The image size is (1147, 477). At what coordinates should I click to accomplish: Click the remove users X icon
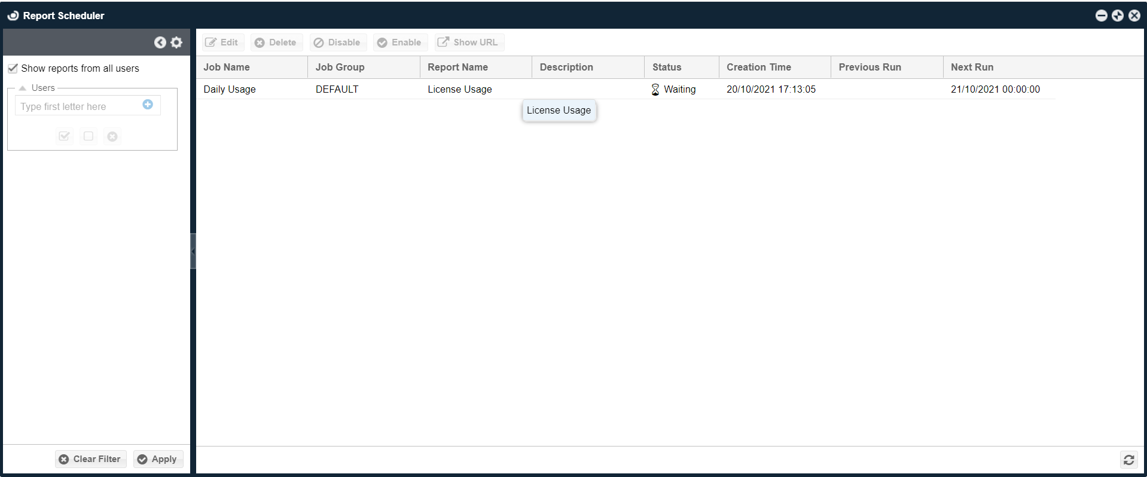tap(112, 136)
